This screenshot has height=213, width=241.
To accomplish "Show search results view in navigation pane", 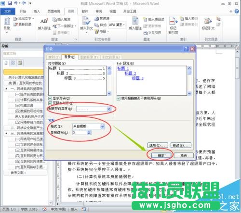I will (x=20, y=63).
